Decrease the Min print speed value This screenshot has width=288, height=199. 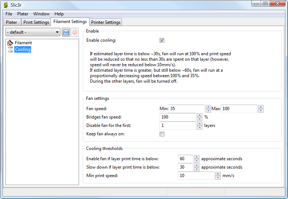click(218, 177)
